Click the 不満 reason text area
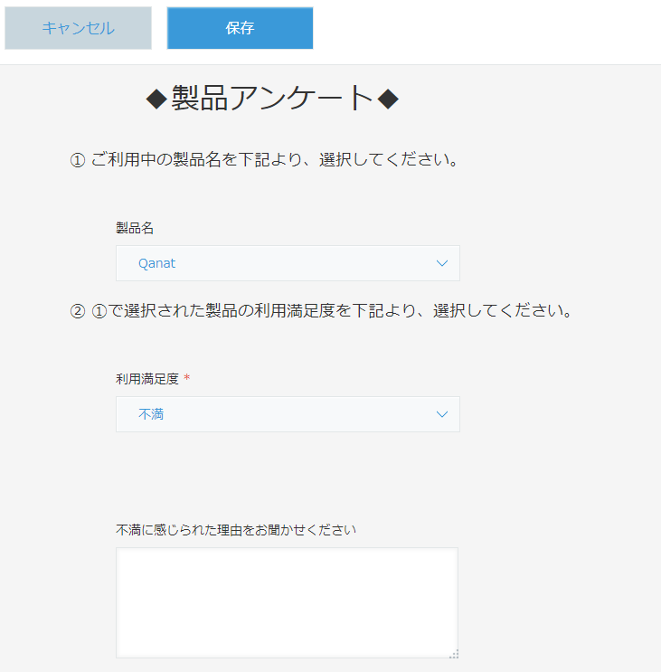Screen dimensions: 661x672 point(287,602)
